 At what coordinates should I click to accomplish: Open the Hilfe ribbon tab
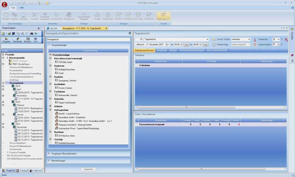(22, 7)
